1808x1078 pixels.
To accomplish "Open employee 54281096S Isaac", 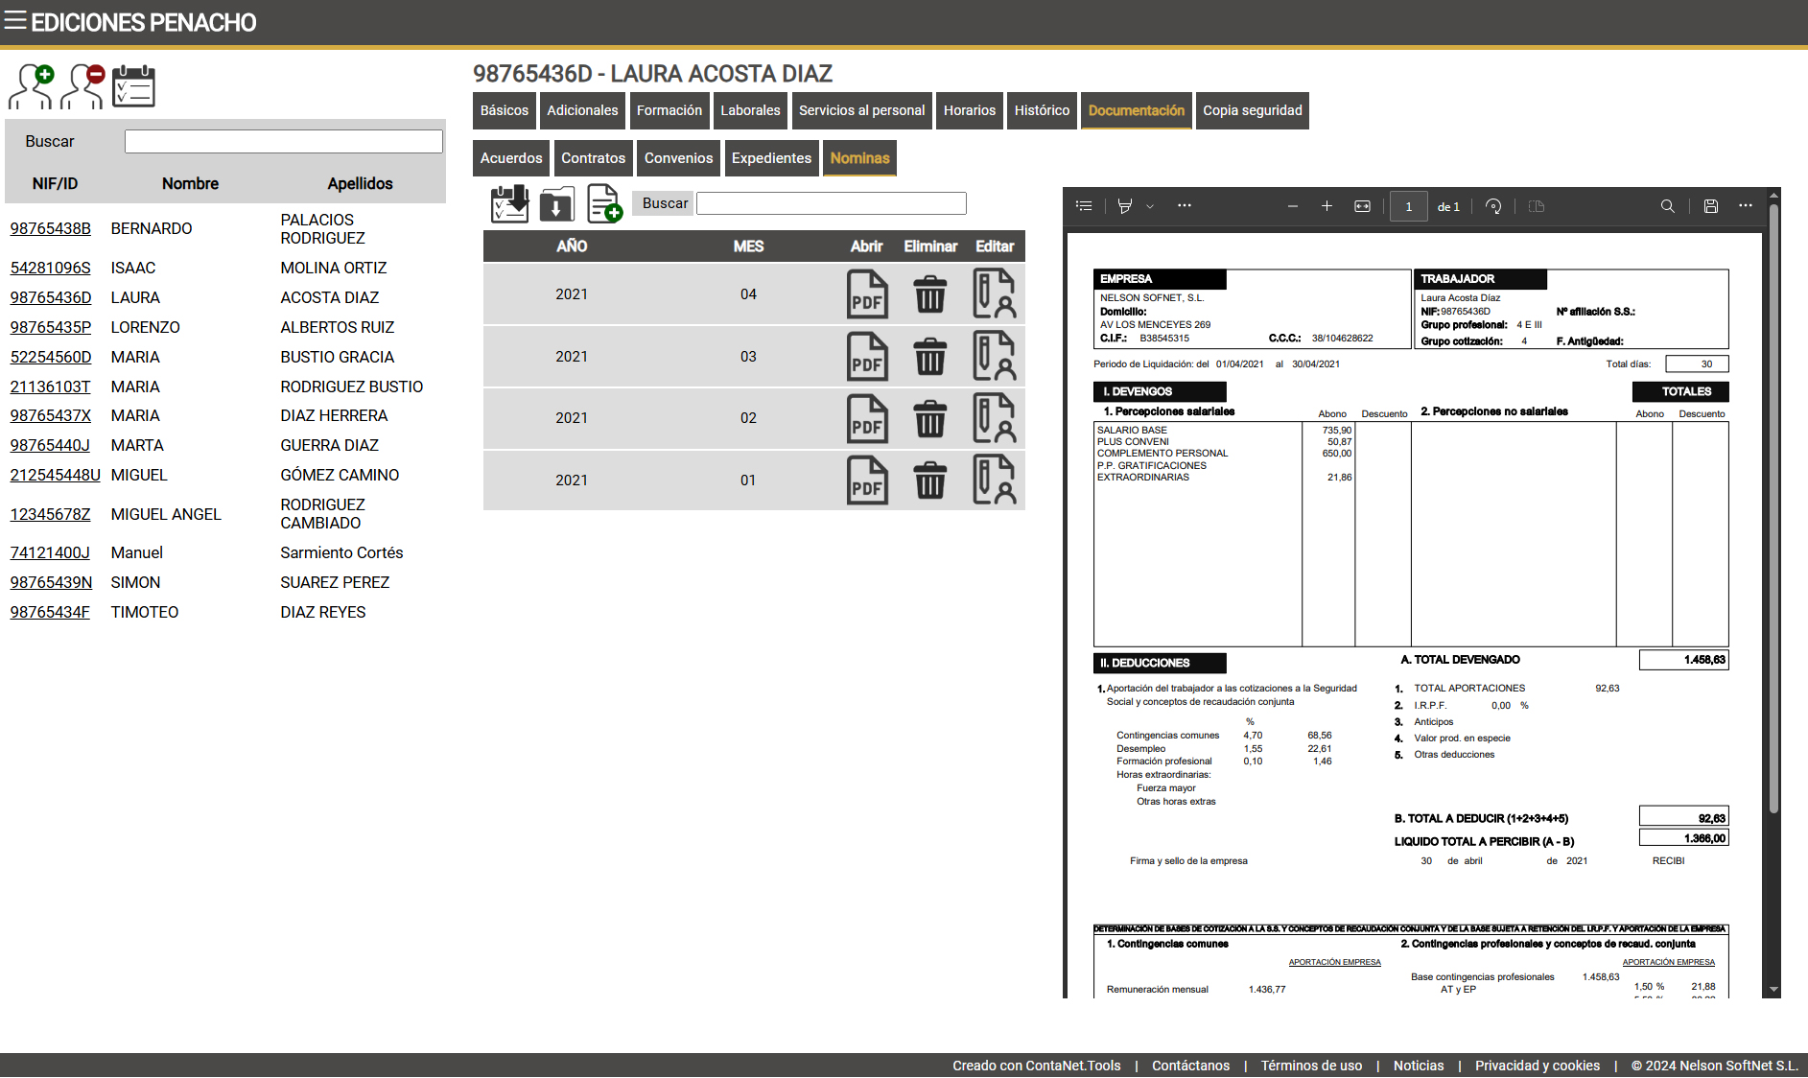I will pyautogui.click(x=51, y=268).
